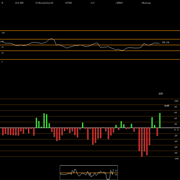Click the MR scale label -80
Image resolution: width=180 pixels, height=180 pixels.
[176, 153]
